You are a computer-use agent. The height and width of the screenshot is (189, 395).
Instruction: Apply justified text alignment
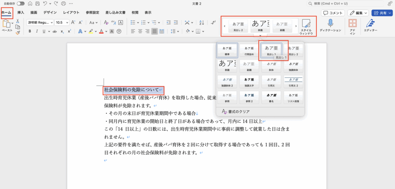(155, 31)
